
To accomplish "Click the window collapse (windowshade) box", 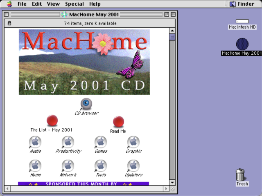I will (x=173, y=15).
